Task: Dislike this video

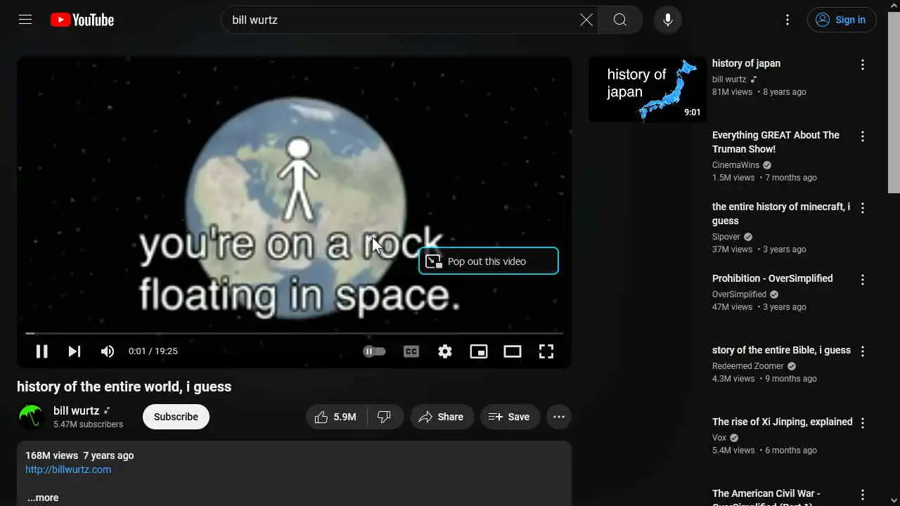Action: point(385,417)
